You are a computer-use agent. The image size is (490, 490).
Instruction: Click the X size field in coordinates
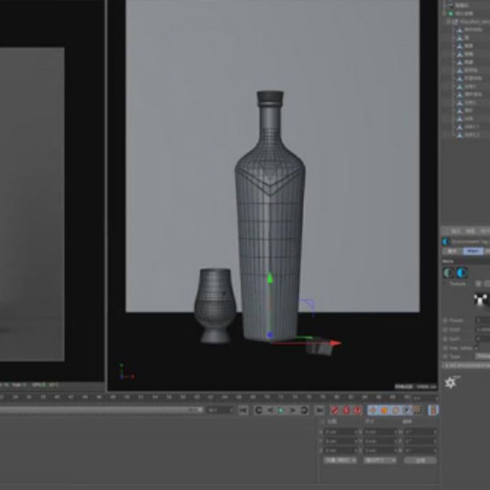380,432
